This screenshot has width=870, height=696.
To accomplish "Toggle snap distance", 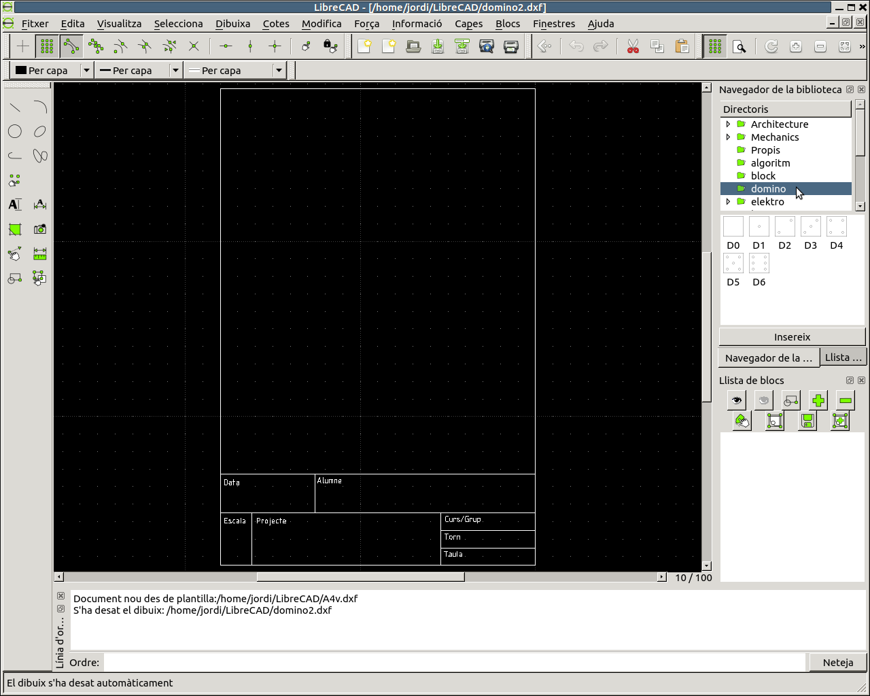I will [x=169, y=46].
